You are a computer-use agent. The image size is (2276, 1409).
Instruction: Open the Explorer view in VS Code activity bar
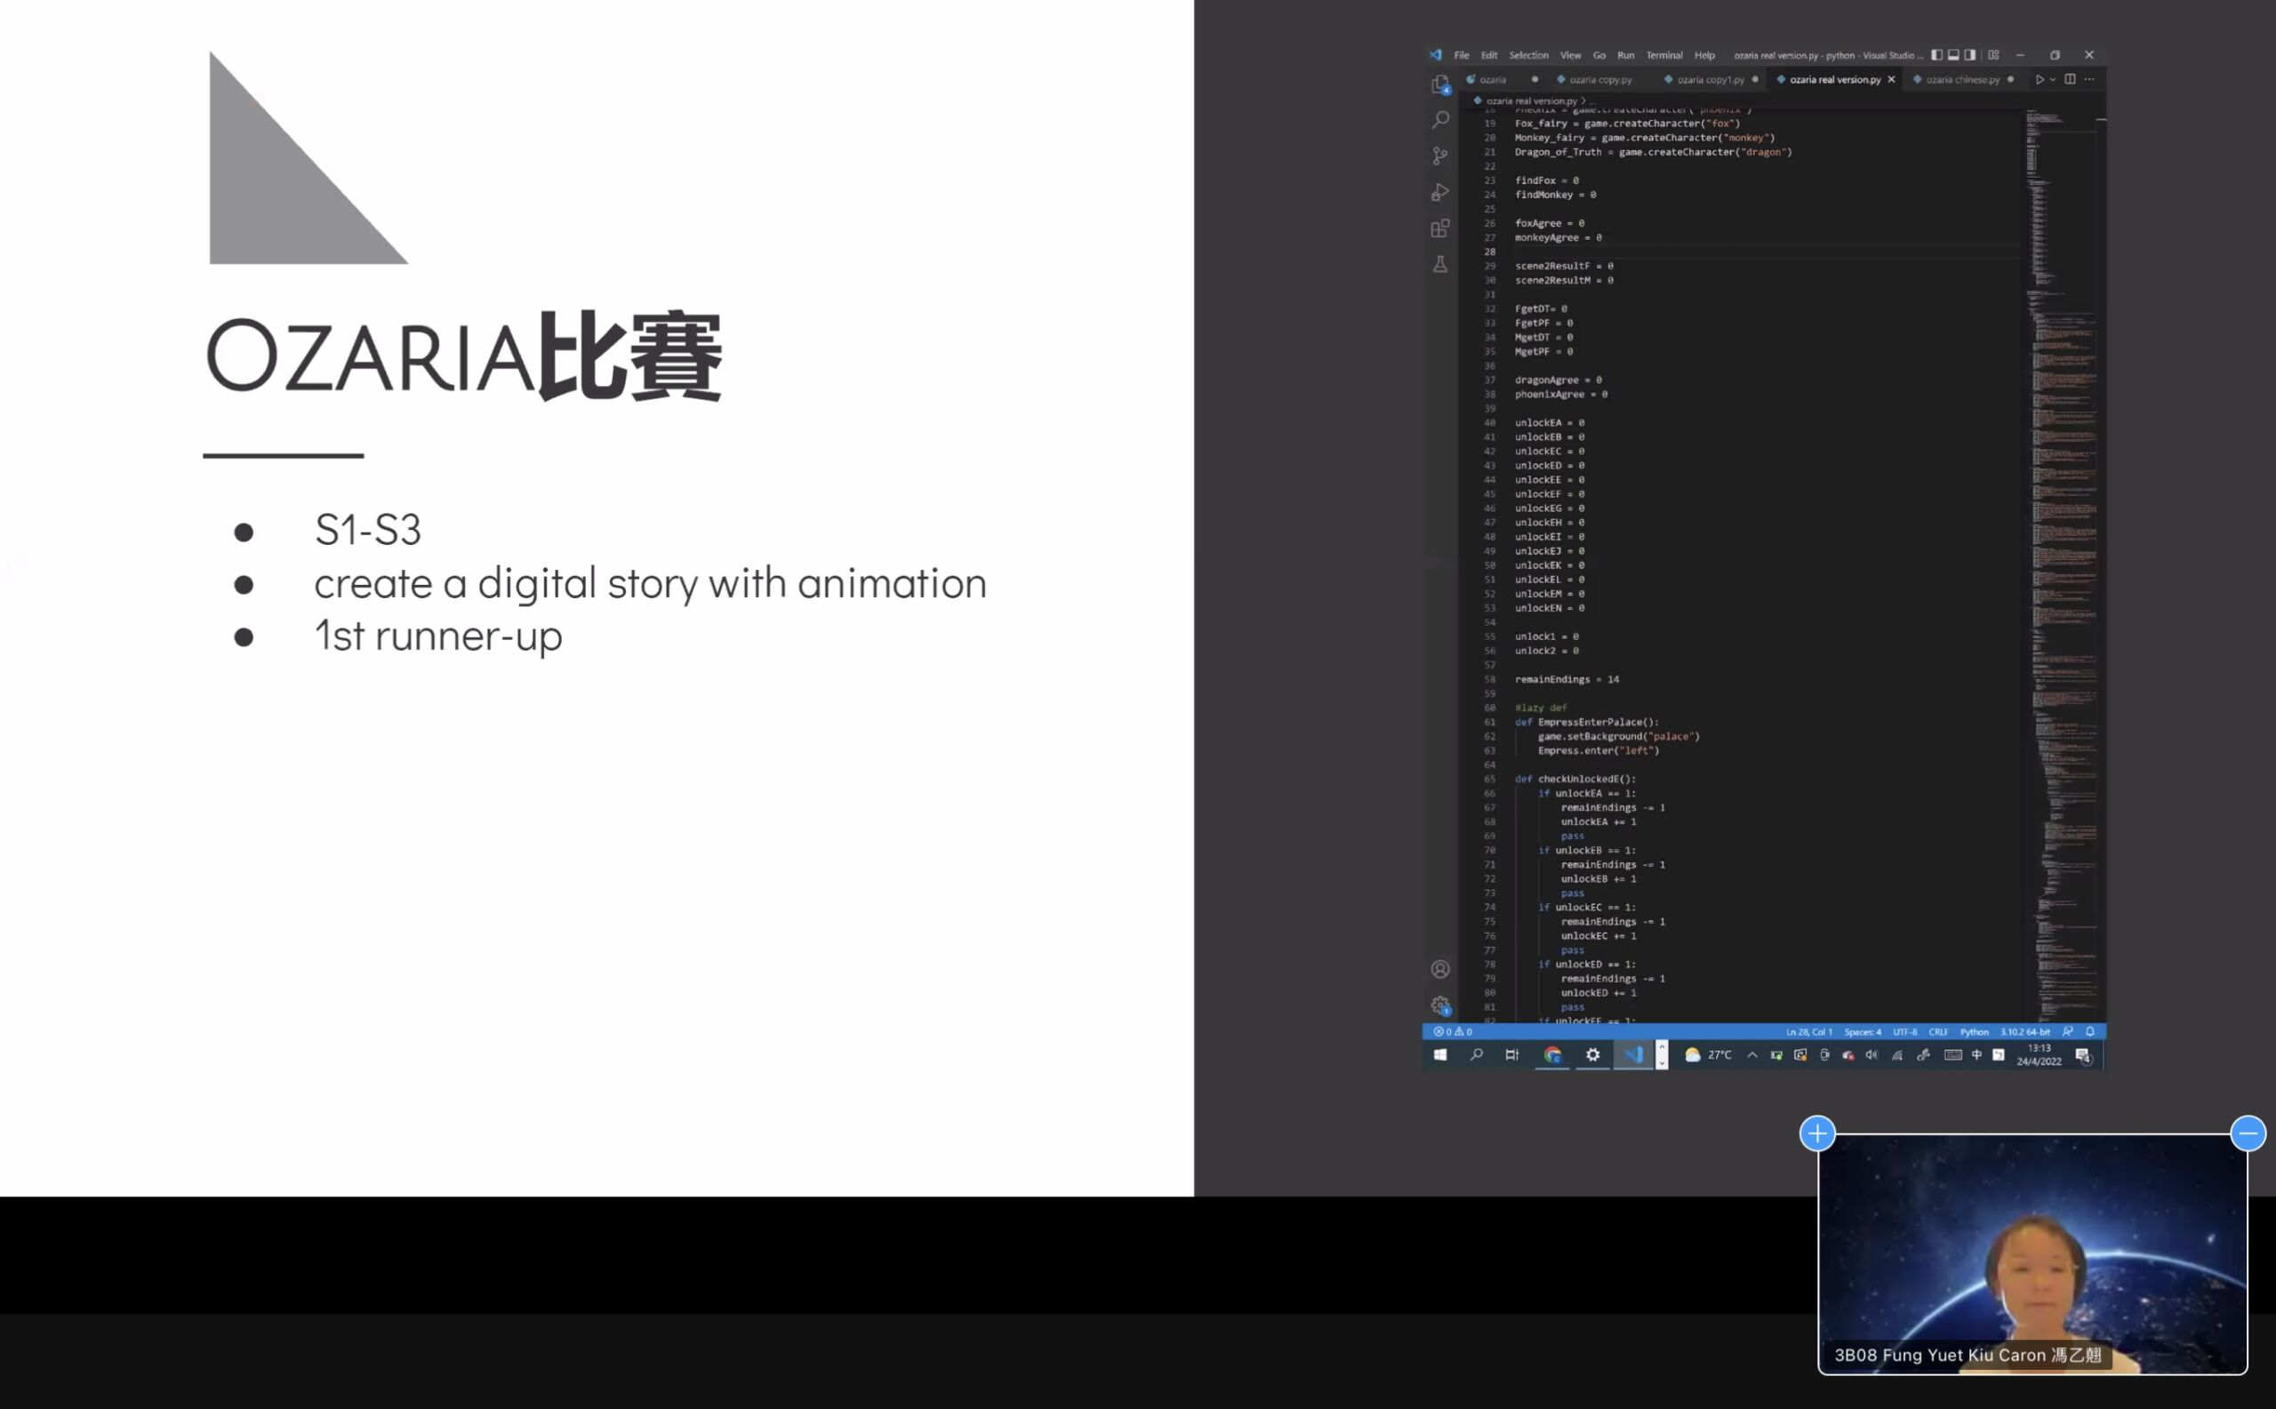(1440, 84)
